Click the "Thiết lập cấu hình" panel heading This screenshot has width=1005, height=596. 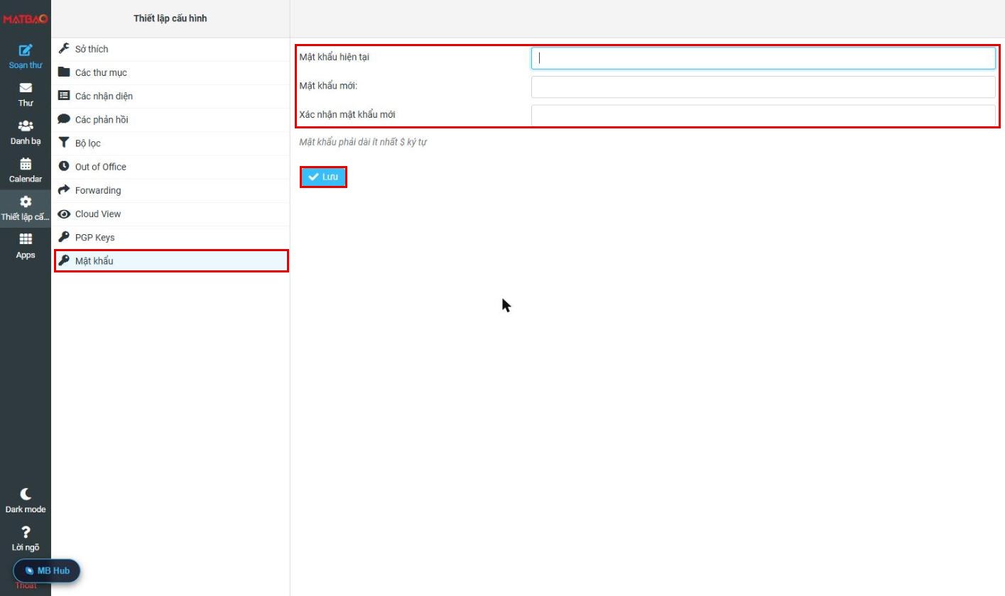pyautogui.click(x=170, y=18)
